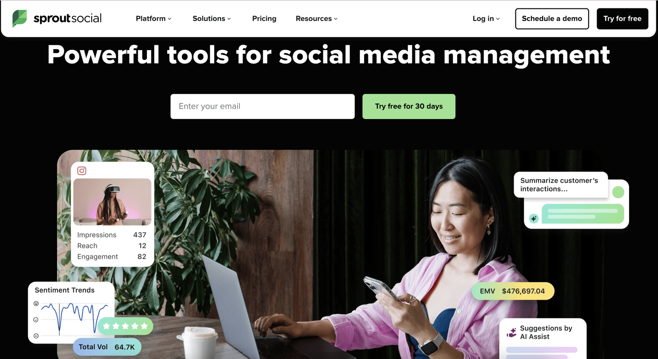Click the Sprout Social leaf logo
The image size is (658, 359).
[19, 18]
